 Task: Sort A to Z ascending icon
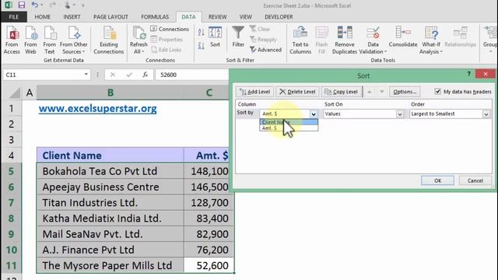pos(201,32)
